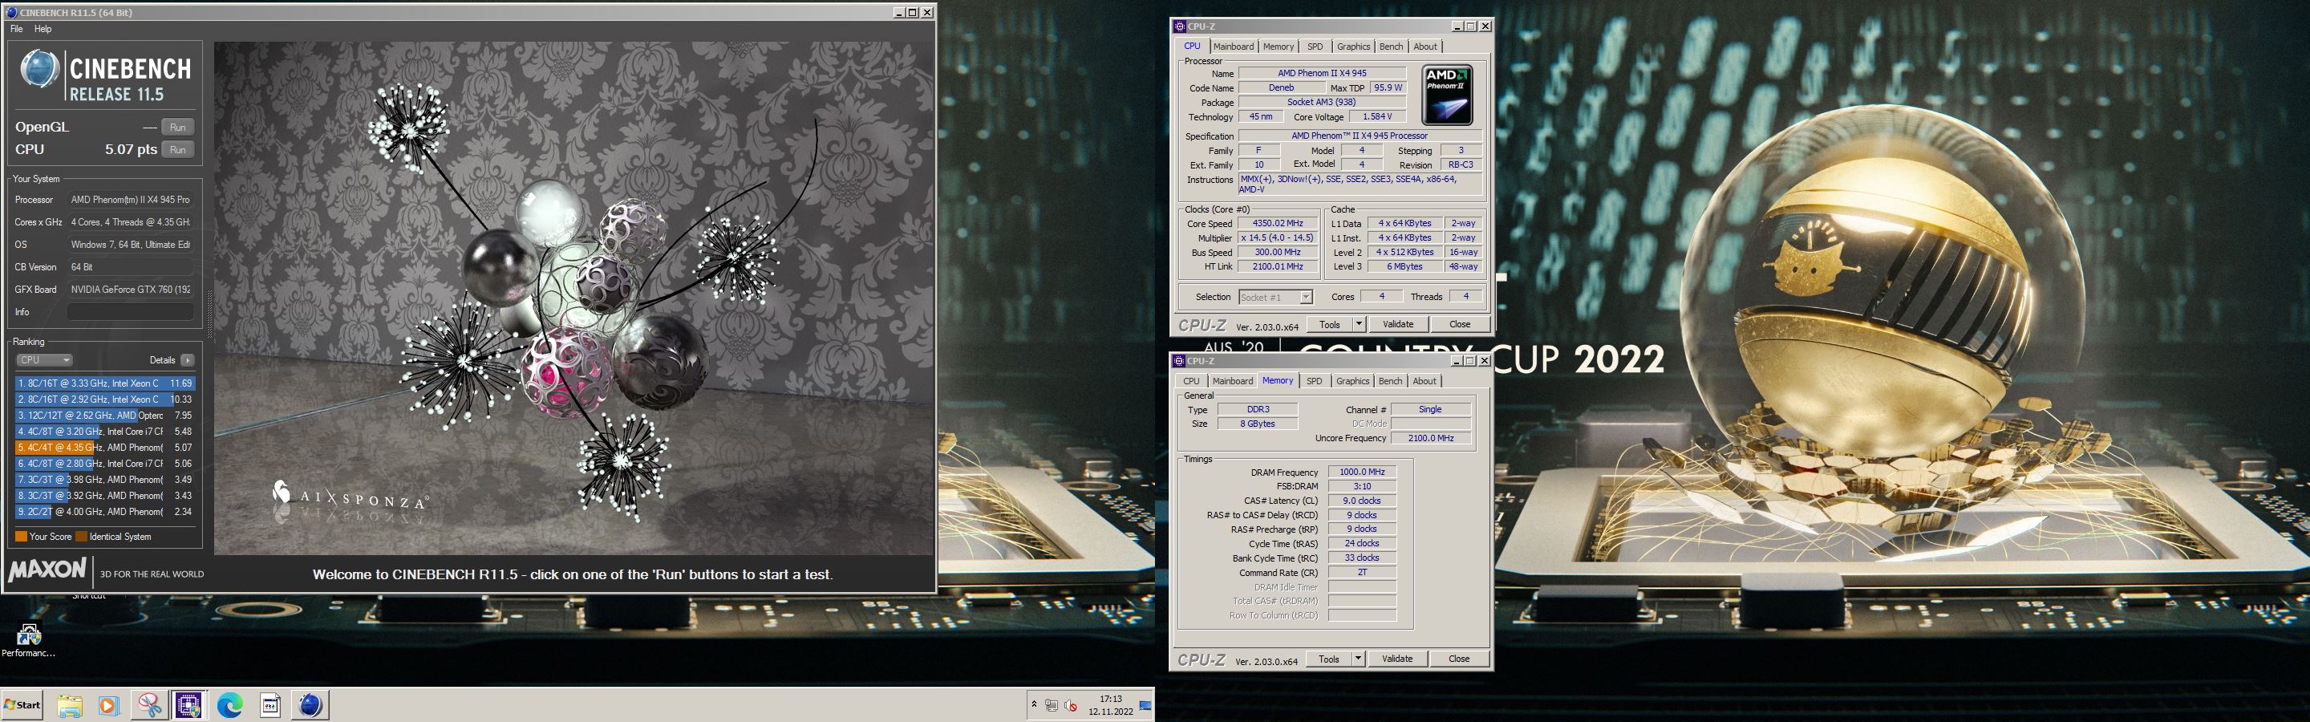Open Microsoft Edge from taskbar
The height and width of the screenshot is (722, 2310).
[x=229, y=705]
